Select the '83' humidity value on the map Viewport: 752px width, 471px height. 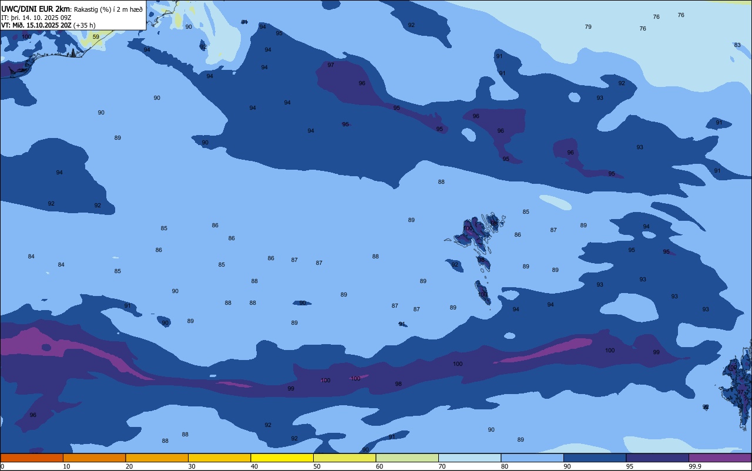click(x=737, y=45)
